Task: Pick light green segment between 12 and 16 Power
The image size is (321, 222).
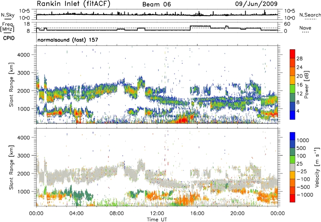Action: point(293,89)
